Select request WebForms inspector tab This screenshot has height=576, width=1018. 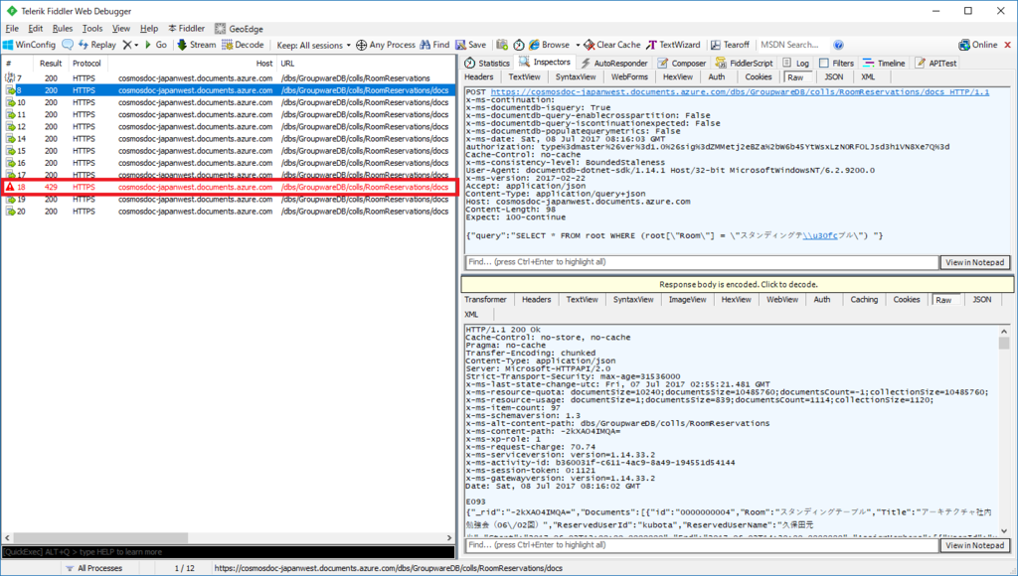tap(629, 76)
